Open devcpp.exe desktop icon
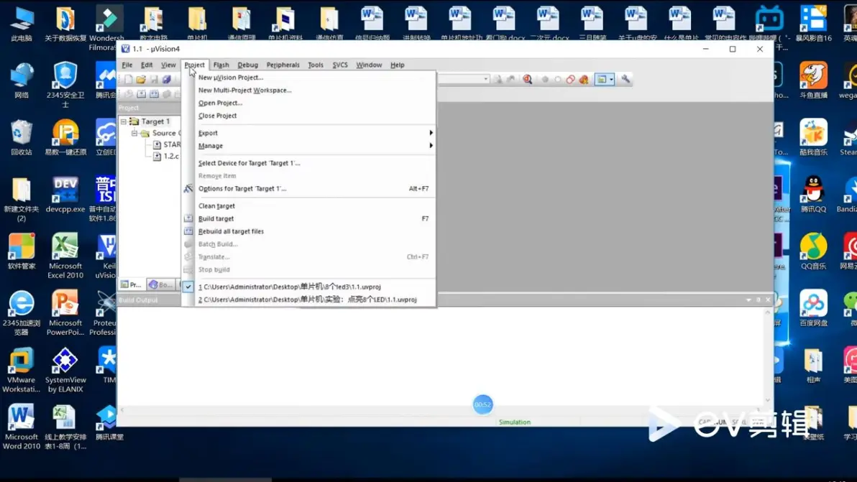This screenshot has width=857, height=482. 65,195
